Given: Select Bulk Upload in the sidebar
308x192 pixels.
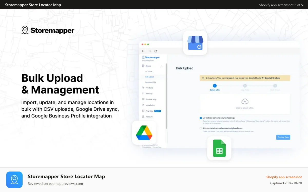Looking at the screenshot, I should (x=150, y=77).
